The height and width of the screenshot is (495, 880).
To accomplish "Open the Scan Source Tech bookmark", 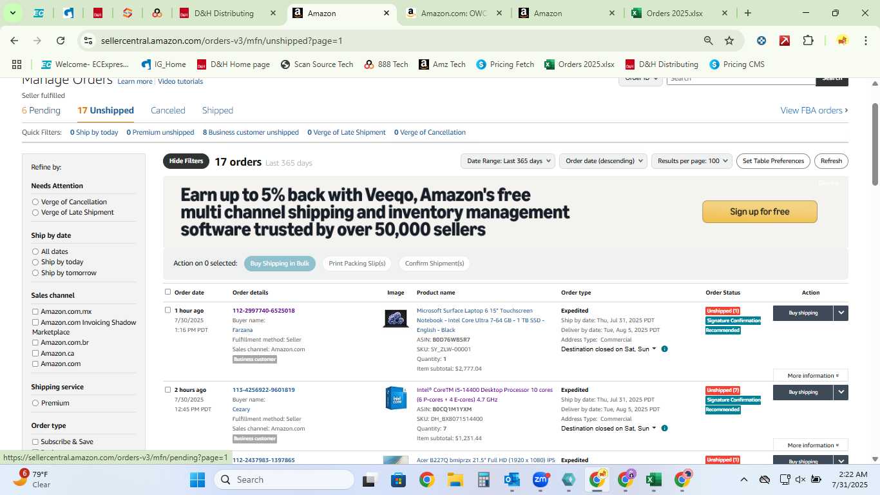I will [317, 64].
